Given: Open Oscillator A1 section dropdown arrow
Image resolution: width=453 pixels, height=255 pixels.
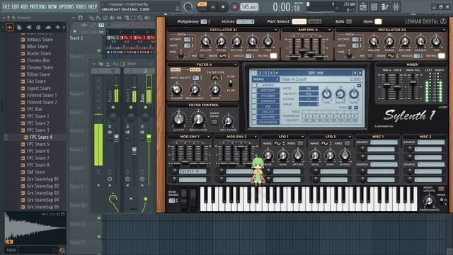Looking at the screenshot, I should coord(275,30).
